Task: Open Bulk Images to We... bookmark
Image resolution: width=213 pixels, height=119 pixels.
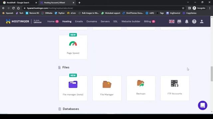Action: coord(89,13)
